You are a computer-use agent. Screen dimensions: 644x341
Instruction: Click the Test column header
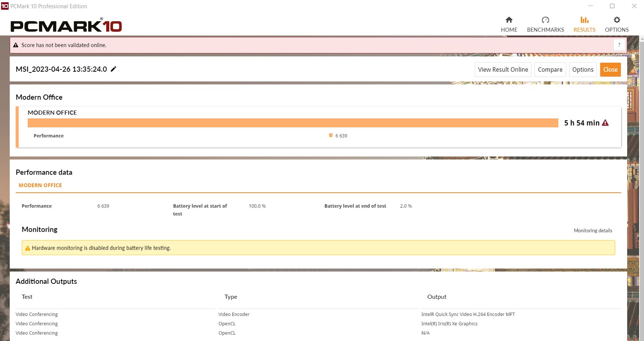(x=27, y=297)
